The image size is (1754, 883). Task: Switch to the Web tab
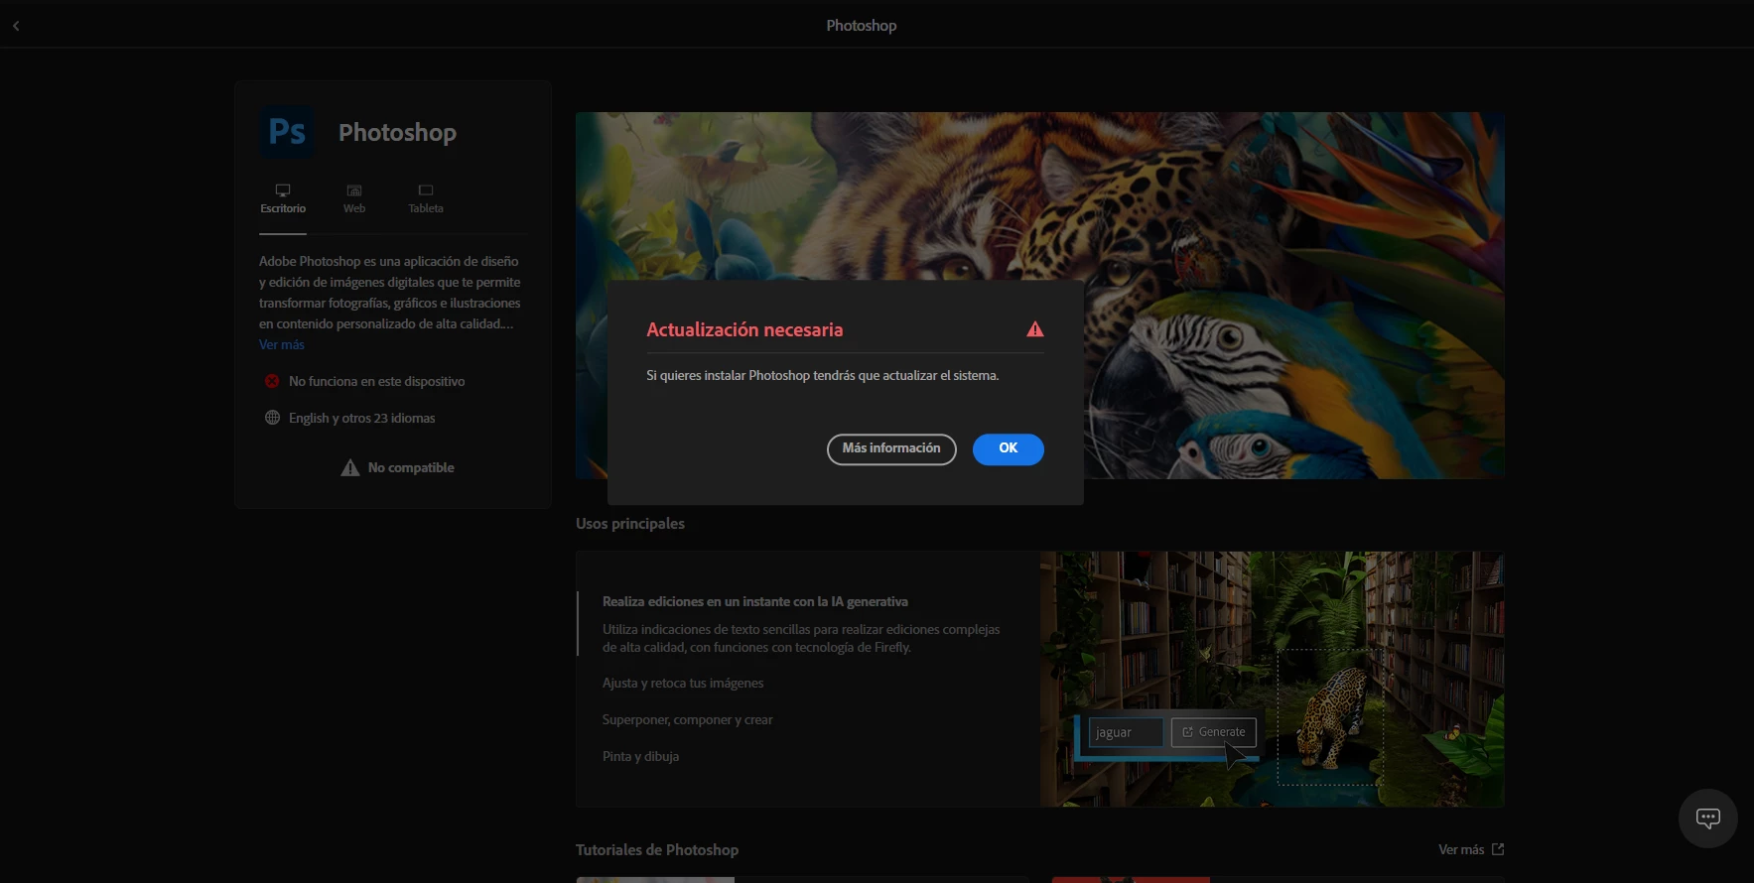pos(354,199)
